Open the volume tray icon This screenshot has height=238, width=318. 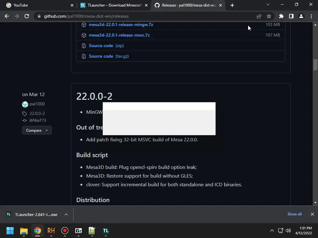288,231
